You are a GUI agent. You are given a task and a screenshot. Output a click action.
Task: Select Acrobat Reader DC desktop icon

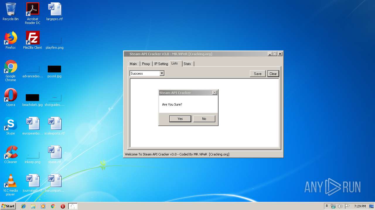pyautogui.click(x=33, y=13)
